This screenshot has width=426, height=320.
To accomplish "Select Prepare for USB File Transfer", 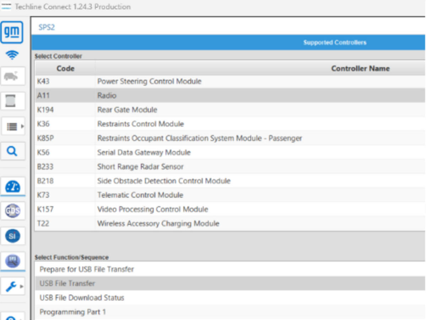I will tap(230, 269).
